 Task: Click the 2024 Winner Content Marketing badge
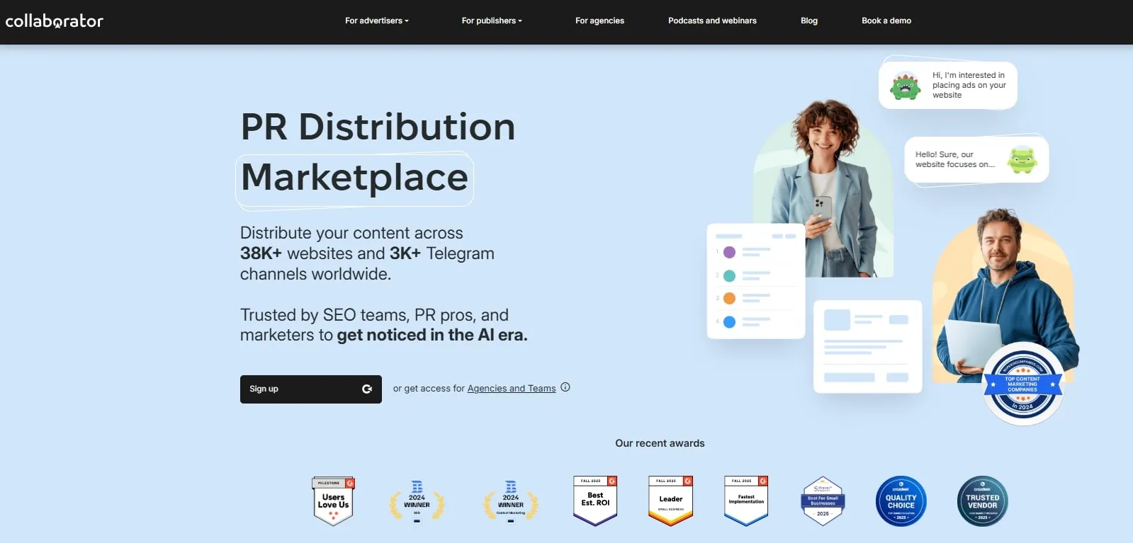coord(511,501)
